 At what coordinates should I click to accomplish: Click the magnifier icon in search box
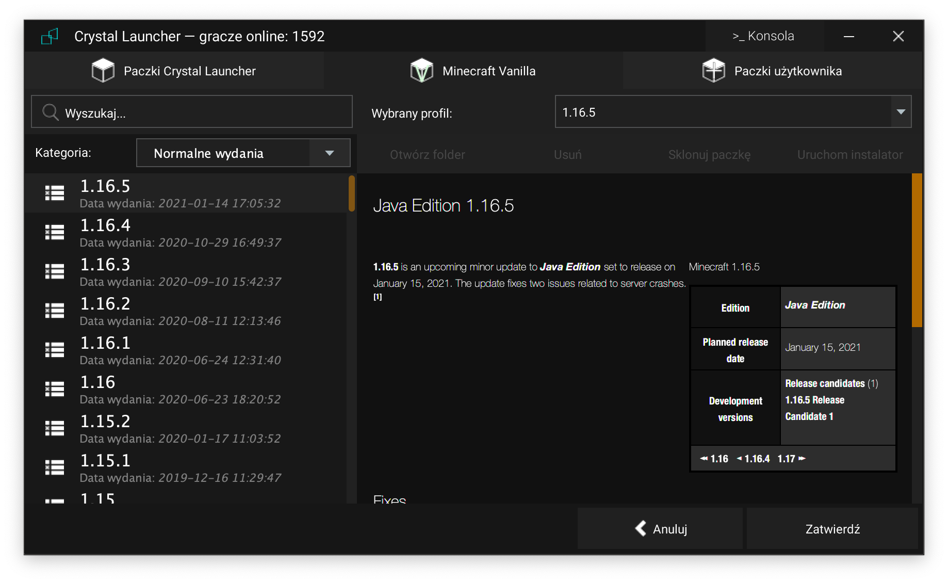51,112
